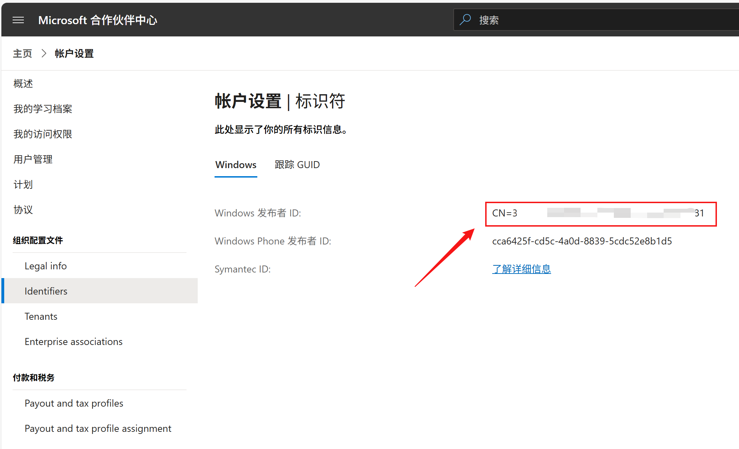Open the hamburger navigation menu

pos(18,20)
